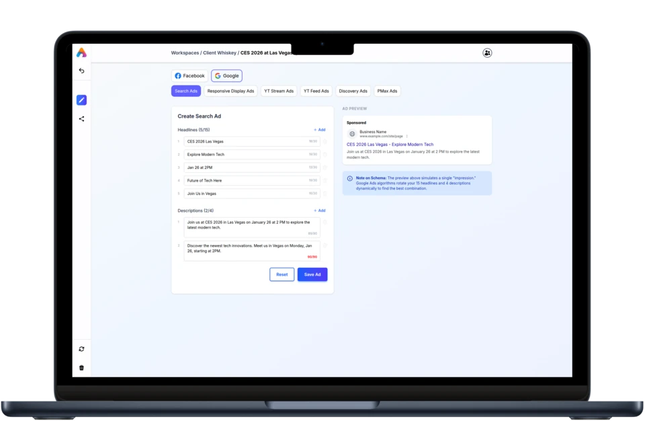Click the 'Sponsored' text in preview

click(x=356, y=123)
